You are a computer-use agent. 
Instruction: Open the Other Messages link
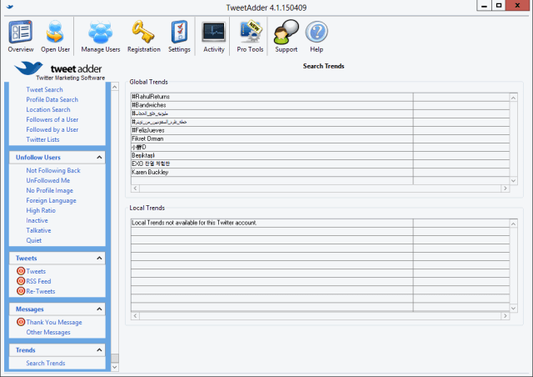click(48, 333)
